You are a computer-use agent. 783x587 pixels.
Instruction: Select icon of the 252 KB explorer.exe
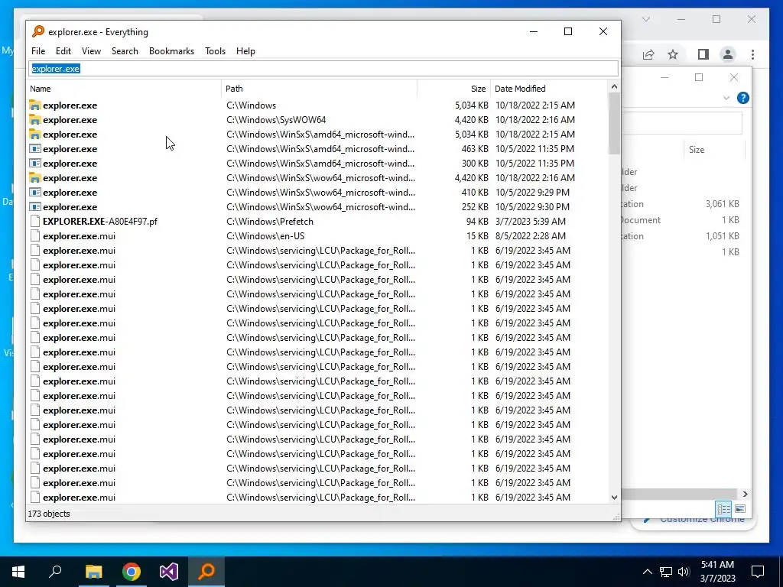click(34, 206)
